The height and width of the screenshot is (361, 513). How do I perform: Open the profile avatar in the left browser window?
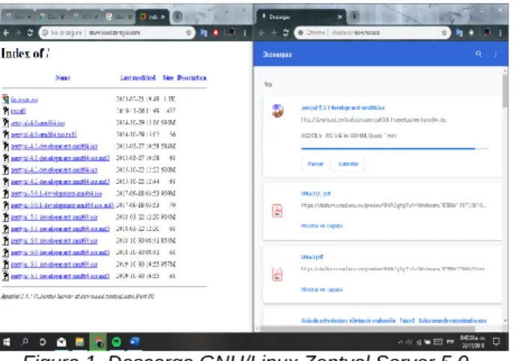pyautogui.click(x=232, y=32)
